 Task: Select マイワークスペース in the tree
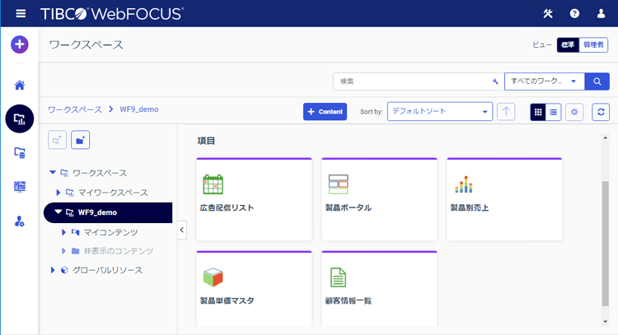click(115, 192)
